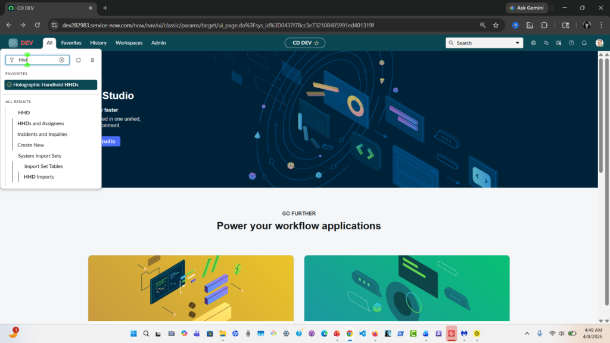Click the globe application scope icon
The height and width of the screenshot is (343, 610).
[533, 43]
